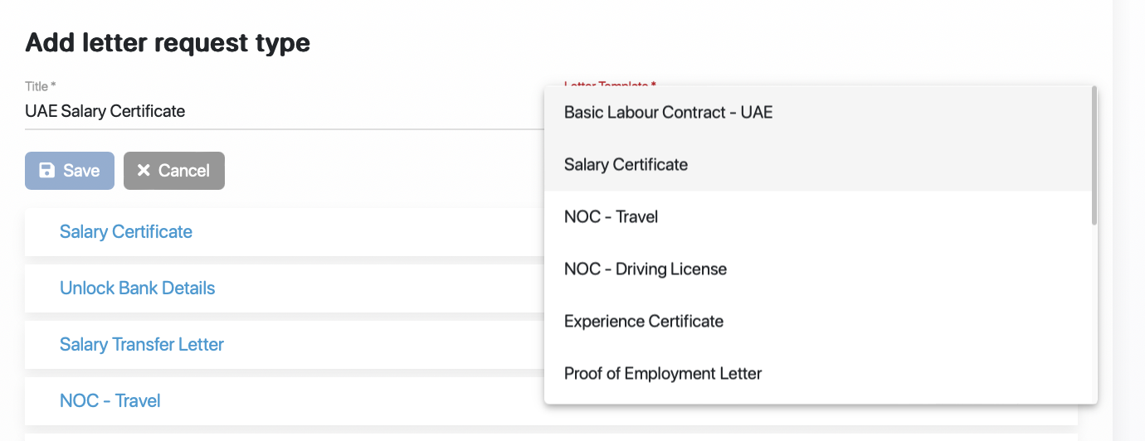Click the Add letter request type heading
This screenshot has height=441, width=1145.
(x=168, y=42)
